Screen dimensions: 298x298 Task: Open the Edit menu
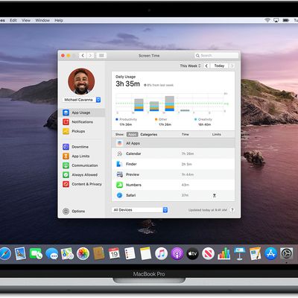pyautogui.click(x=13, y=20)
